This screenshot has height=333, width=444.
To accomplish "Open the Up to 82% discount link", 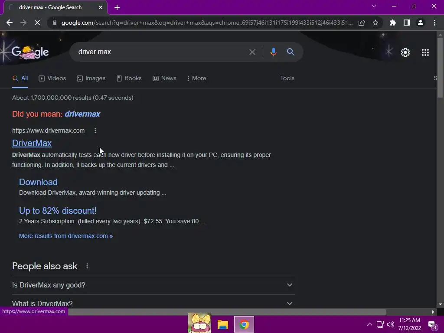I will [x=58, y=211].
